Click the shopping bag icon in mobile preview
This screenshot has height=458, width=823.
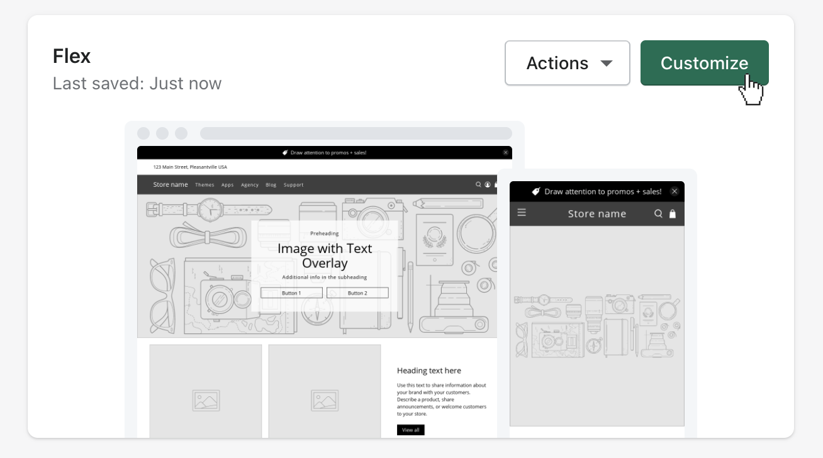tap(673, 214)
